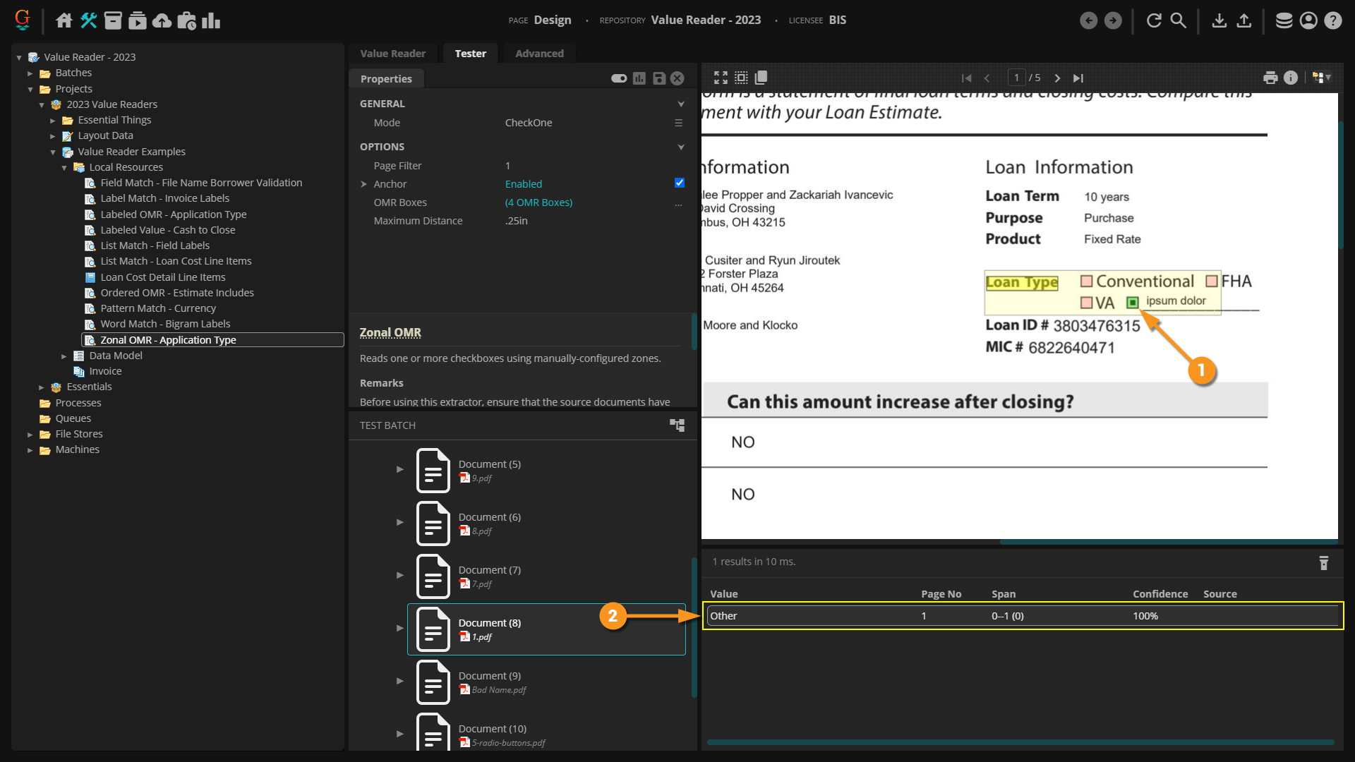Click the save icon in the Properties panel
1355x762 pixels.
tap(658, 78)
